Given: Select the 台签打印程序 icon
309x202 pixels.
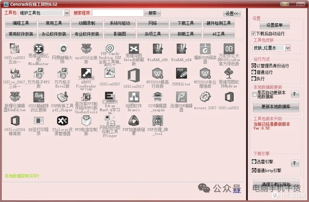Looking at the screenshot, I should 39,120.
